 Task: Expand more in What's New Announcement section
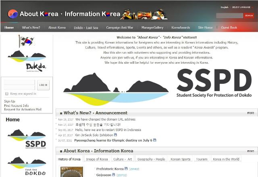click(x=250, y=113)
